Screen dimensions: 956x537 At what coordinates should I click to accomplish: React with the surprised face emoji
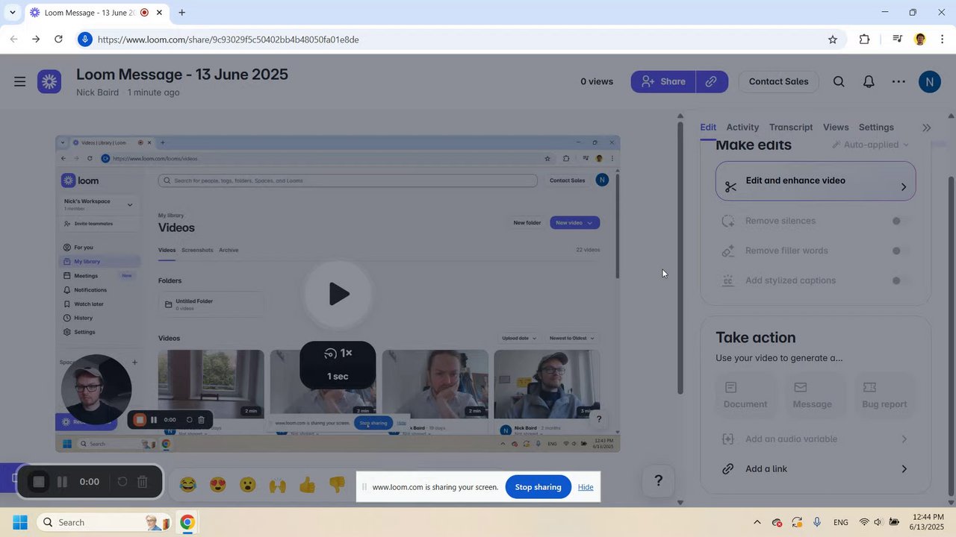tap(248, 485)
